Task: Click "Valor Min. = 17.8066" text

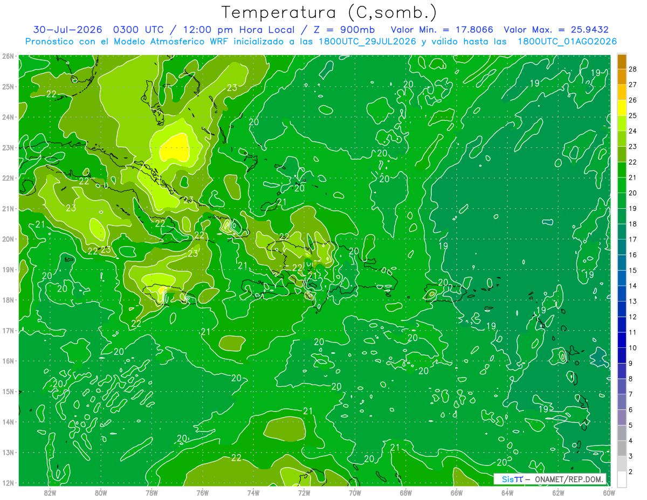Action: [x=442, y=30]
